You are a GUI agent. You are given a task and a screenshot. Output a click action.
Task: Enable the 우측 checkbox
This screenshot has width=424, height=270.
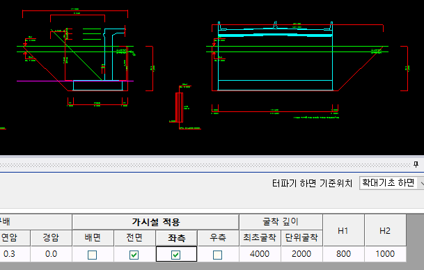[x=218, y=255]
